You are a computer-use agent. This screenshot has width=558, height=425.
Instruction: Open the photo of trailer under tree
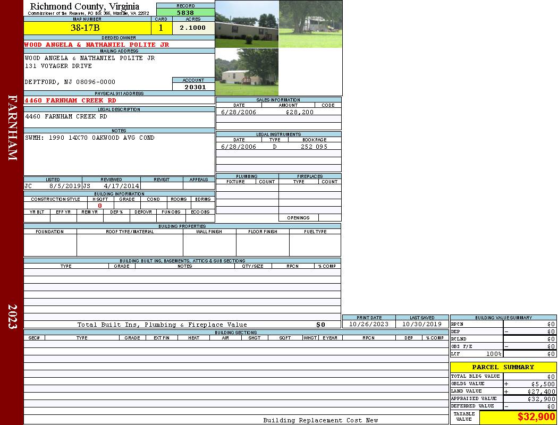click(310, 24)
